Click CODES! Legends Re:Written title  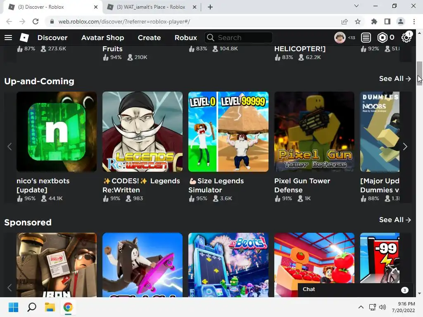tap(141, 185)
